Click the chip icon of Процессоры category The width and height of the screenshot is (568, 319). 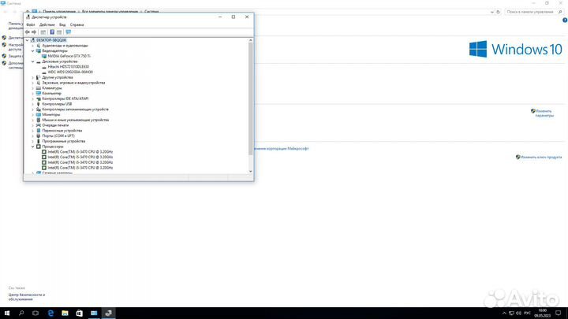(x=39, y=147)
